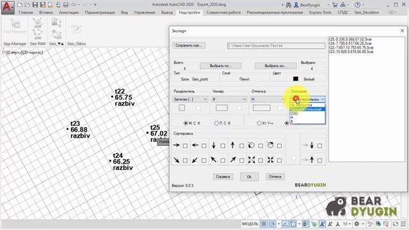Click the New drawing icon in quick access toolbar
This screenshot has height=230, width=409.
[x=20, y=4]
